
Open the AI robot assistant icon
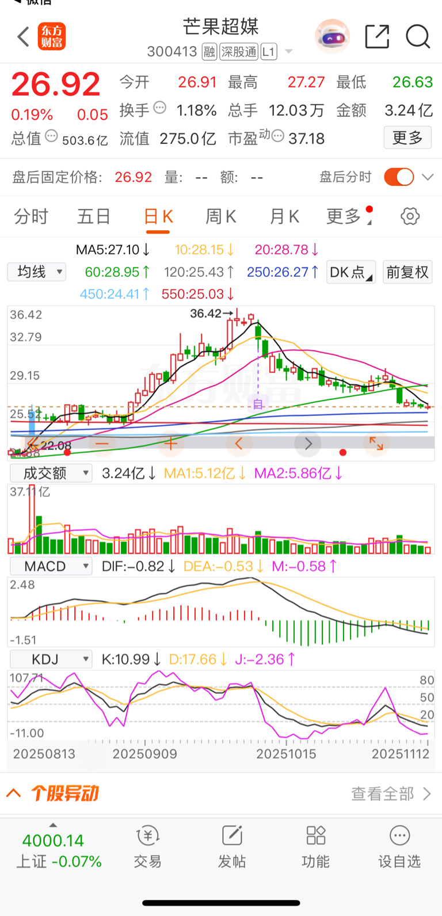point(332,37)
